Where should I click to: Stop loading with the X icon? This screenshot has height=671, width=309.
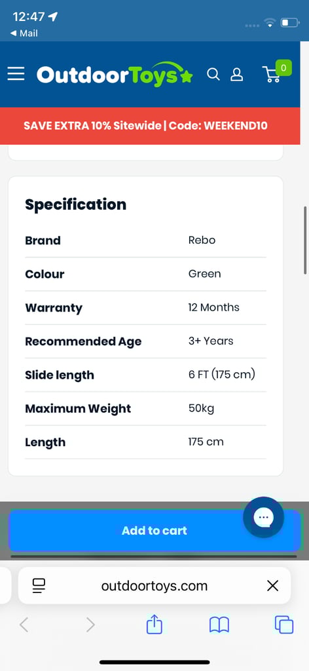pyautogui.click(x=273, y=585)
